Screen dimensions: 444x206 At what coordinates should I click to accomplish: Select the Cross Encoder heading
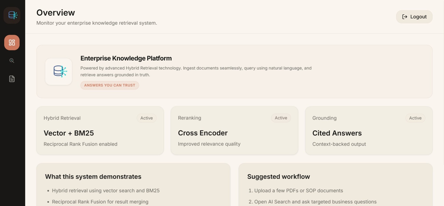click(x=203, y=133)
